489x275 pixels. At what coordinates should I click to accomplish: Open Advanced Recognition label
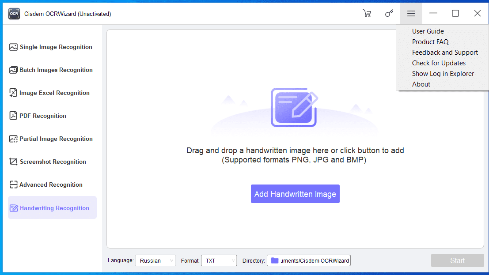click(51, 185)
